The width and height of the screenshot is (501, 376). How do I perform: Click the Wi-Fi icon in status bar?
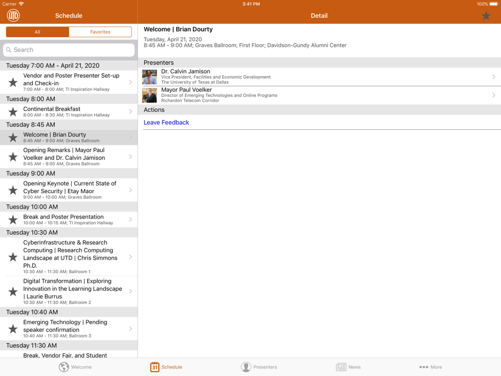pos(22,4)
